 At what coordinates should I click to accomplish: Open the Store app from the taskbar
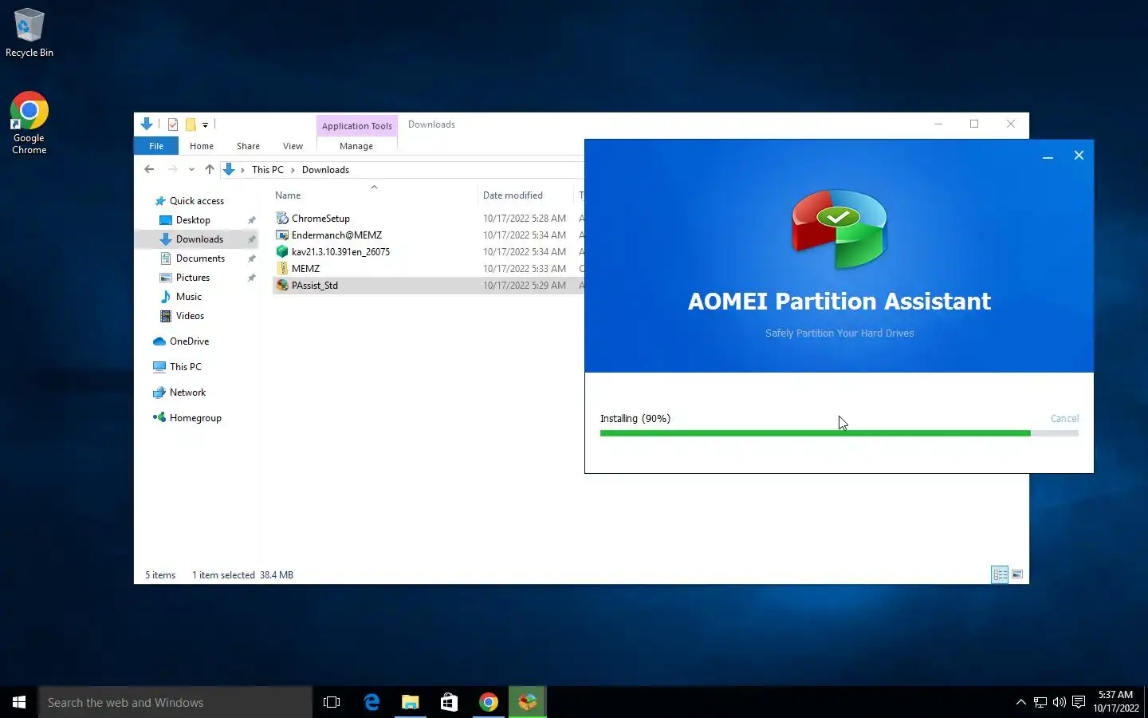450,702
